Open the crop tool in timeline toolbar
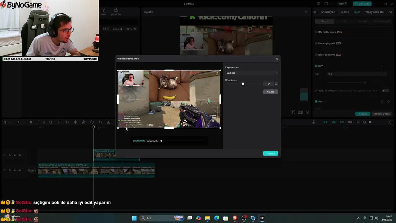 point(100,122)
